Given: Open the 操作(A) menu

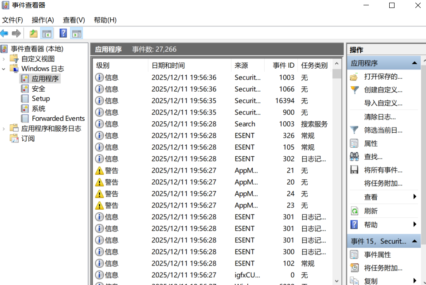Looking at the screenshot, I should [x=43, y=20].
